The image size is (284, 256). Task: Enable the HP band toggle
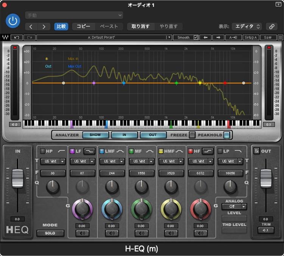pos(42,151)
